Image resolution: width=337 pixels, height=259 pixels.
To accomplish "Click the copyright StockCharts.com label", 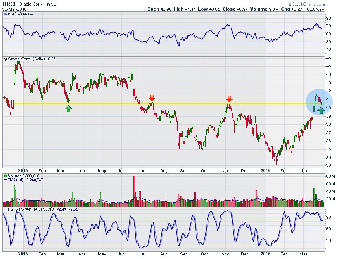I will point(307,4).
